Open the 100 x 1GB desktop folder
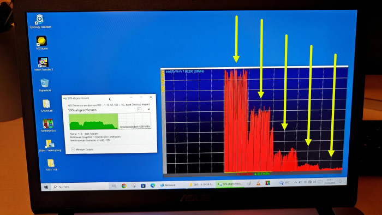The image size is (382, 215). (x=51, y=165)
